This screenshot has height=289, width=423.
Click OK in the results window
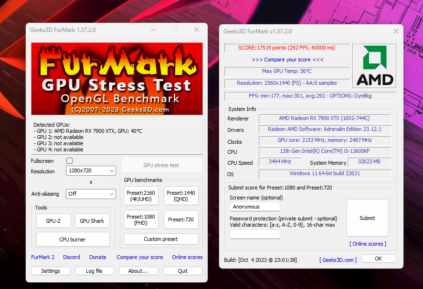tap(379, 259)
